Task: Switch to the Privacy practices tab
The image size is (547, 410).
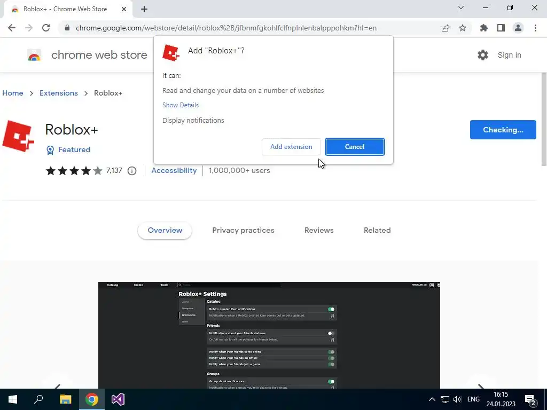Action: point(243,230)
